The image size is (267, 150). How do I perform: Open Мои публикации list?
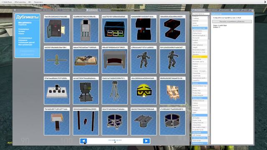[25, 45]
